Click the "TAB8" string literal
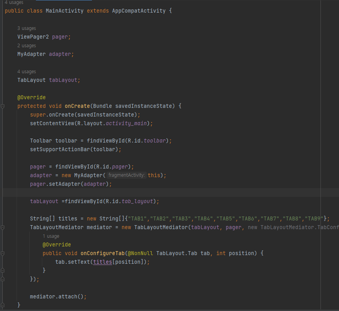 292,219
